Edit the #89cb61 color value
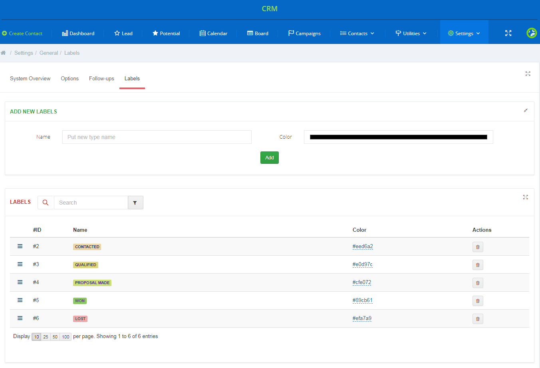Viewport: 540px width, 368px height. click(362, 300)
